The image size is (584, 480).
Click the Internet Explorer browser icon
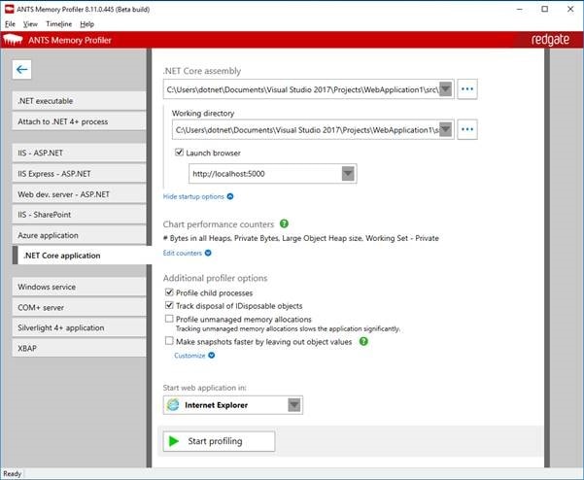(x=173, y=405)
